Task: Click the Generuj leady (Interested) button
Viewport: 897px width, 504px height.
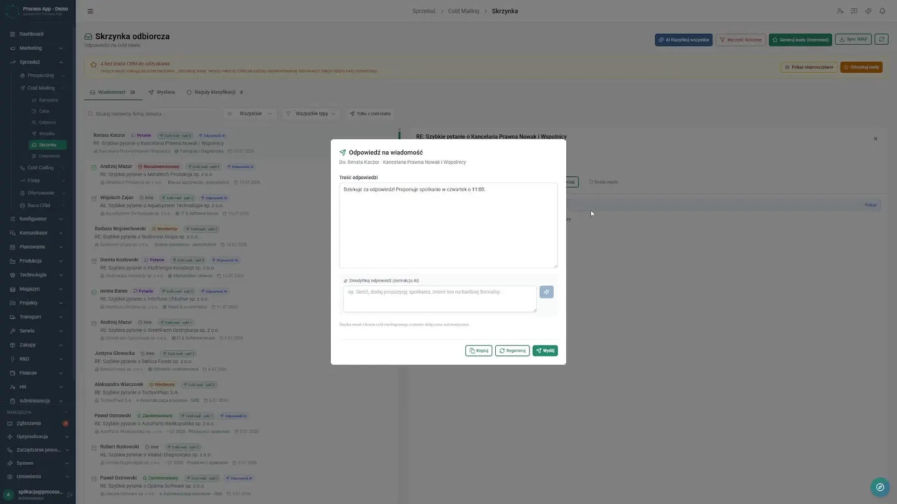Action: pyautogui.click(x=800, y=39)
